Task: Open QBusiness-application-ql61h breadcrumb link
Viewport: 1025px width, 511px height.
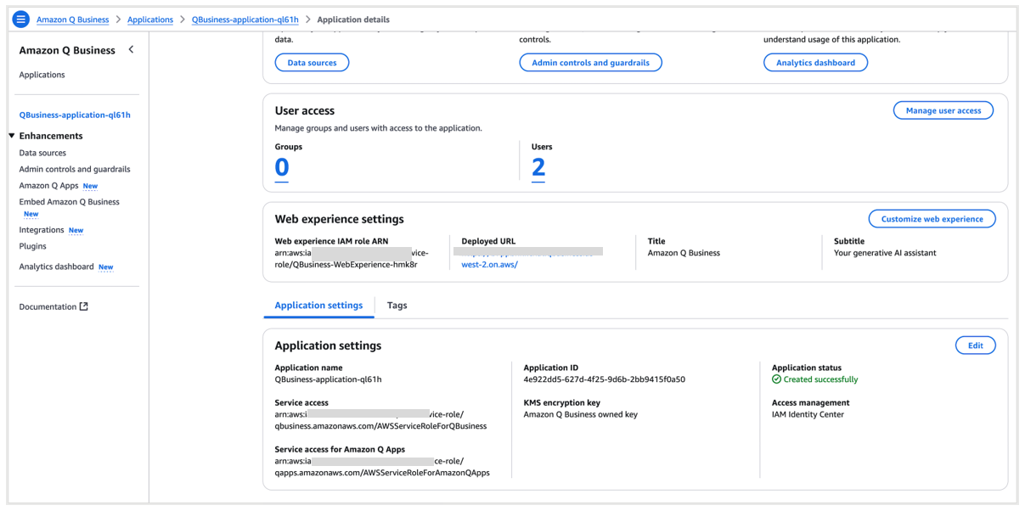Action: [245, 20]
